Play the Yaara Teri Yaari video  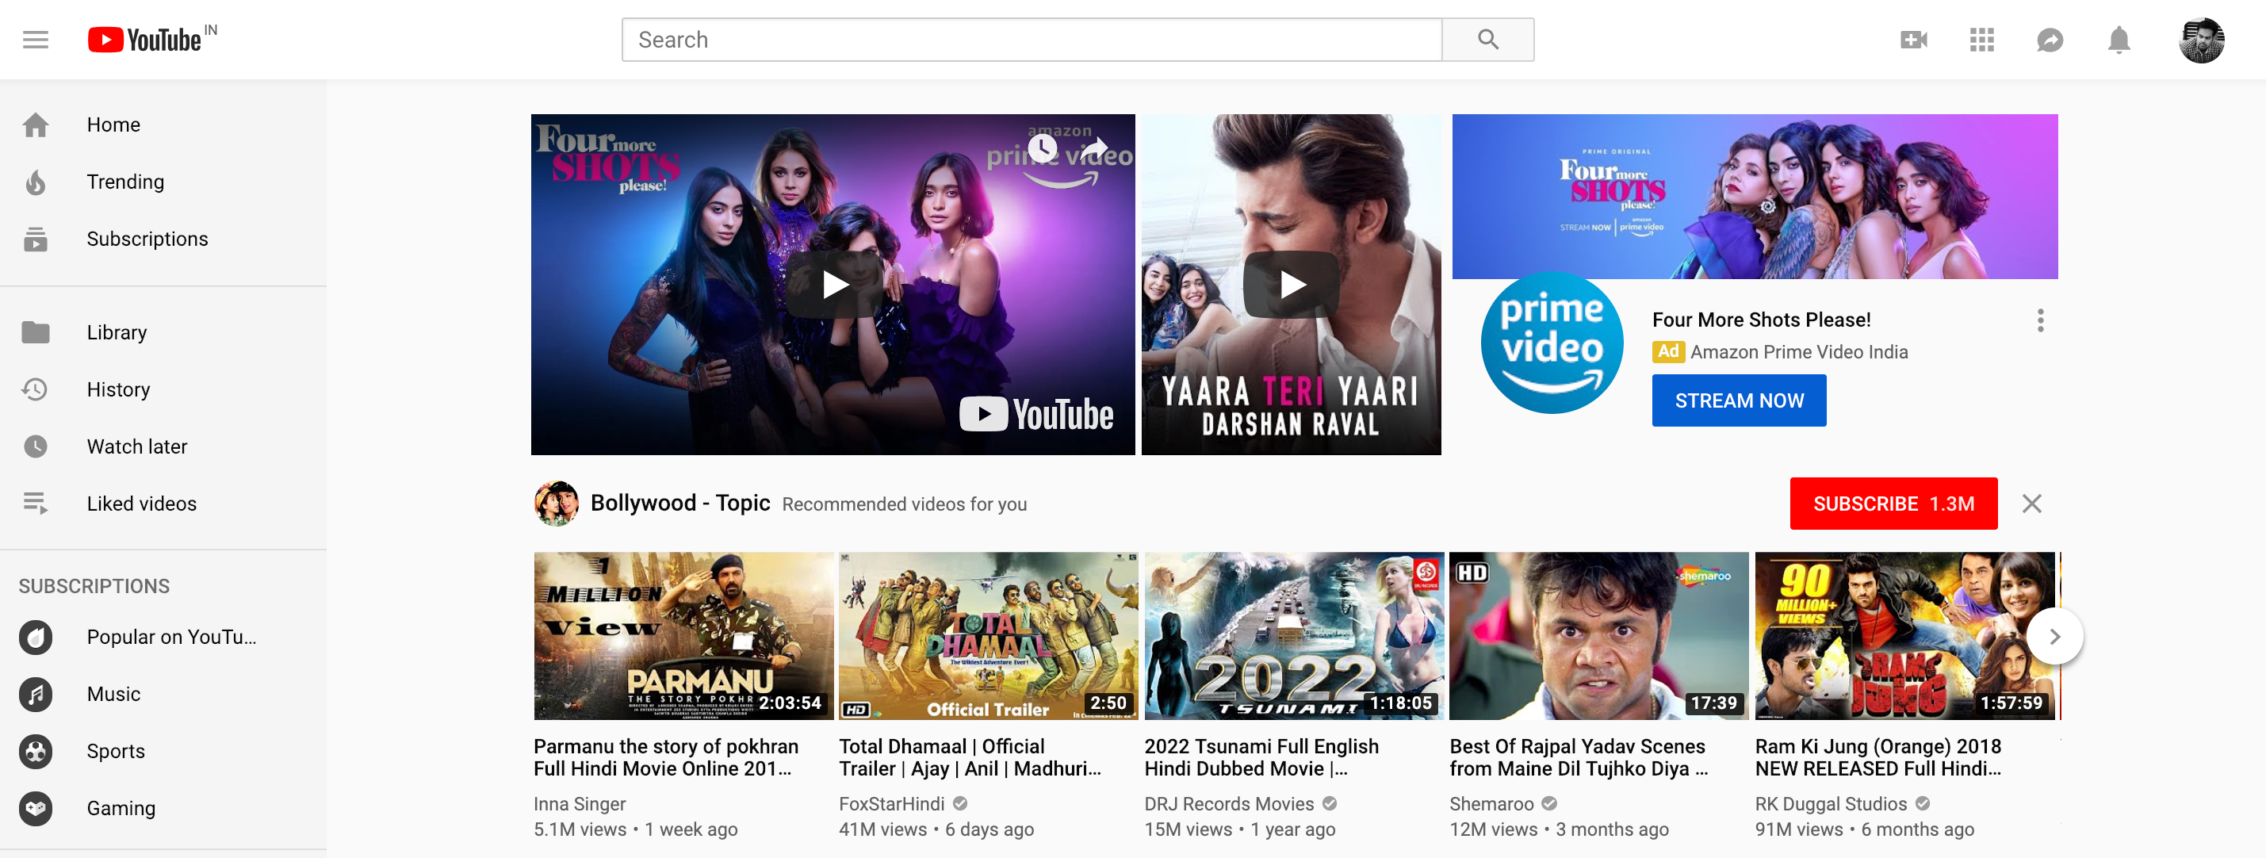1291,284
